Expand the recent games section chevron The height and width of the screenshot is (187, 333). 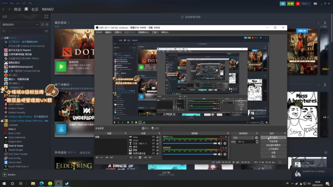(x=69, y=23)
